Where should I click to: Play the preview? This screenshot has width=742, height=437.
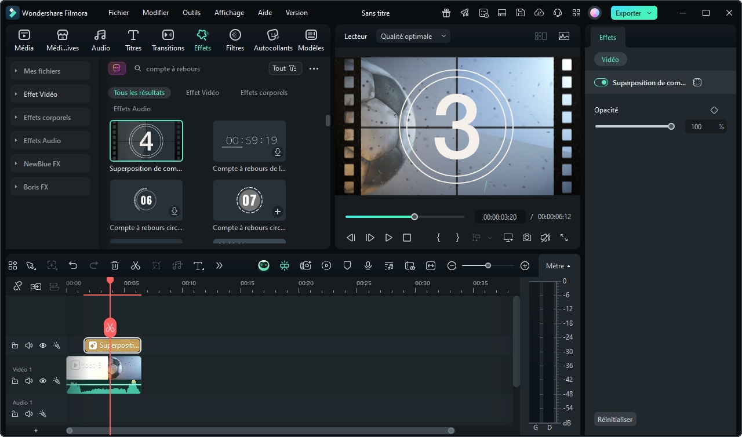click(389, 238)
